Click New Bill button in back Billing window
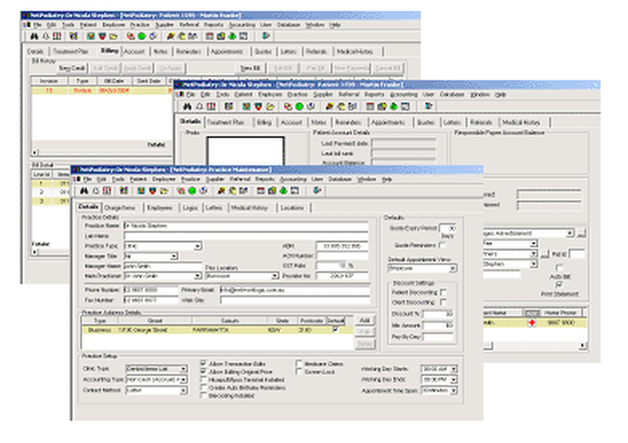 pyautogui.click(x=251, y=68)
